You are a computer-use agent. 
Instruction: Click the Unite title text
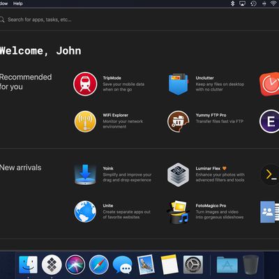coord(108,206)
